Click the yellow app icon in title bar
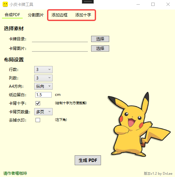This screenshot has height=177, width=175. 5,4
